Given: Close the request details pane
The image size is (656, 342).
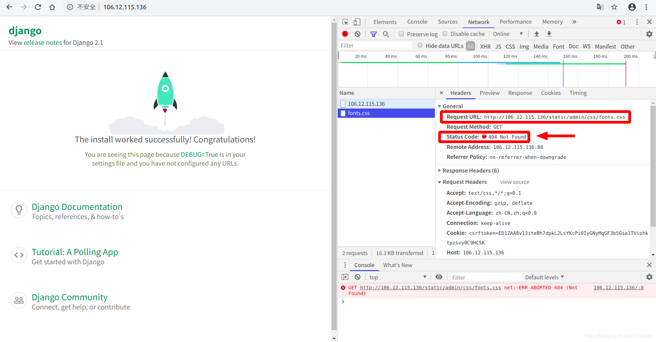Looking at the screenshot, I should pos(441,93).
